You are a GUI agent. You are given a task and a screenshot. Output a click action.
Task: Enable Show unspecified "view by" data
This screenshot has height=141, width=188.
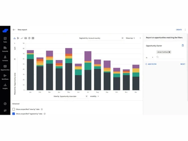pos(14,109)
